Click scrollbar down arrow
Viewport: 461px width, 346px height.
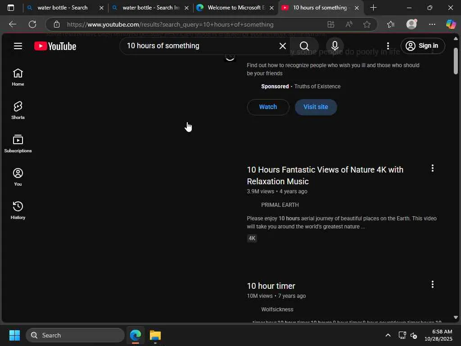point(456,318)
